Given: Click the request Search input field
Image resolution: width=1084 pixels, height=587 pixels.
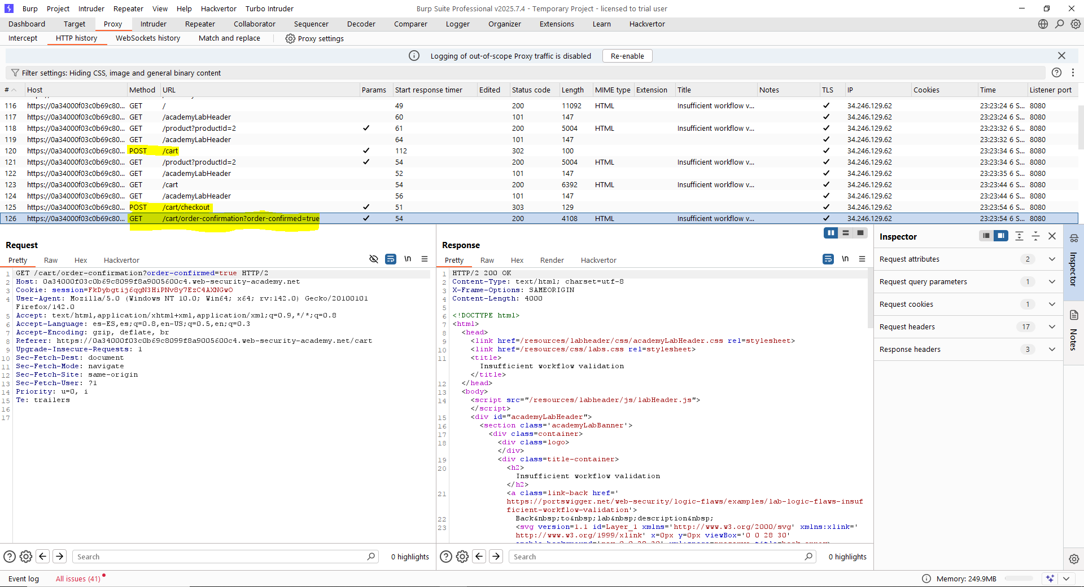Looking at the screenshot, I should [220, 557].
